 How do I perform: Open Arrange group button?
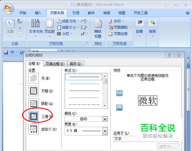(x=152, y=28)
